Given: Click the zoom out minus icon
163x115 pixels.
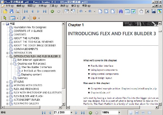Looking at the screenshot, I should coord(81,11).
